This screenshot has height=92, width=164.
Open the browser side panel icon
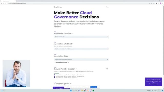158,3
